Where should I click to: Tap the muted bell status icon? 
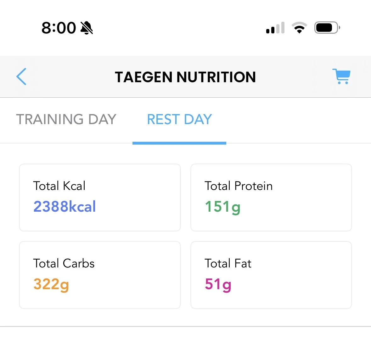tap(87, 28)
